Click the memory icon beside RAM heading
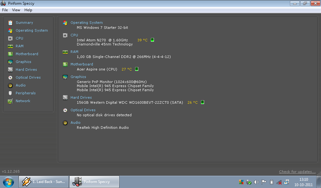321x188 pixels. point(65,52)
